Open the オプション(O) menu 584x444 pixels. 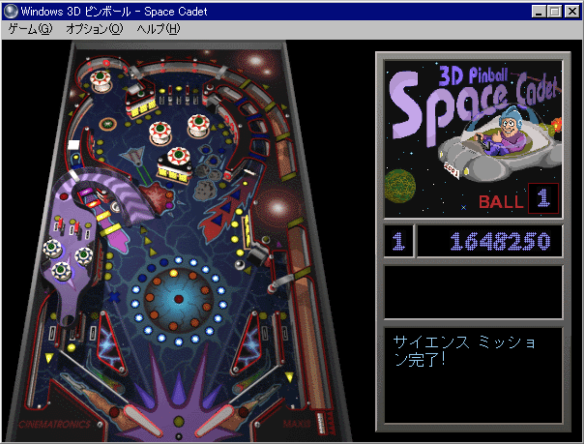tap(94, 29)
